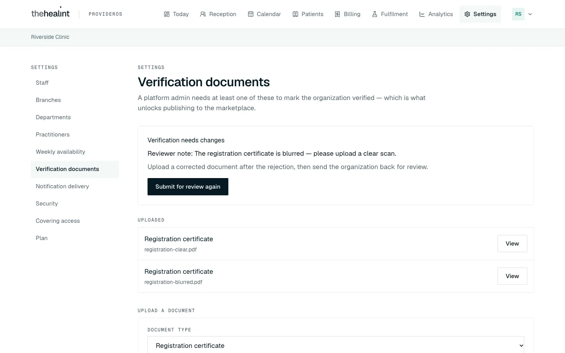Screen dimensions: 565x353
Task: Select Weekly availability in sidebar
Action: tap(75, 152)
